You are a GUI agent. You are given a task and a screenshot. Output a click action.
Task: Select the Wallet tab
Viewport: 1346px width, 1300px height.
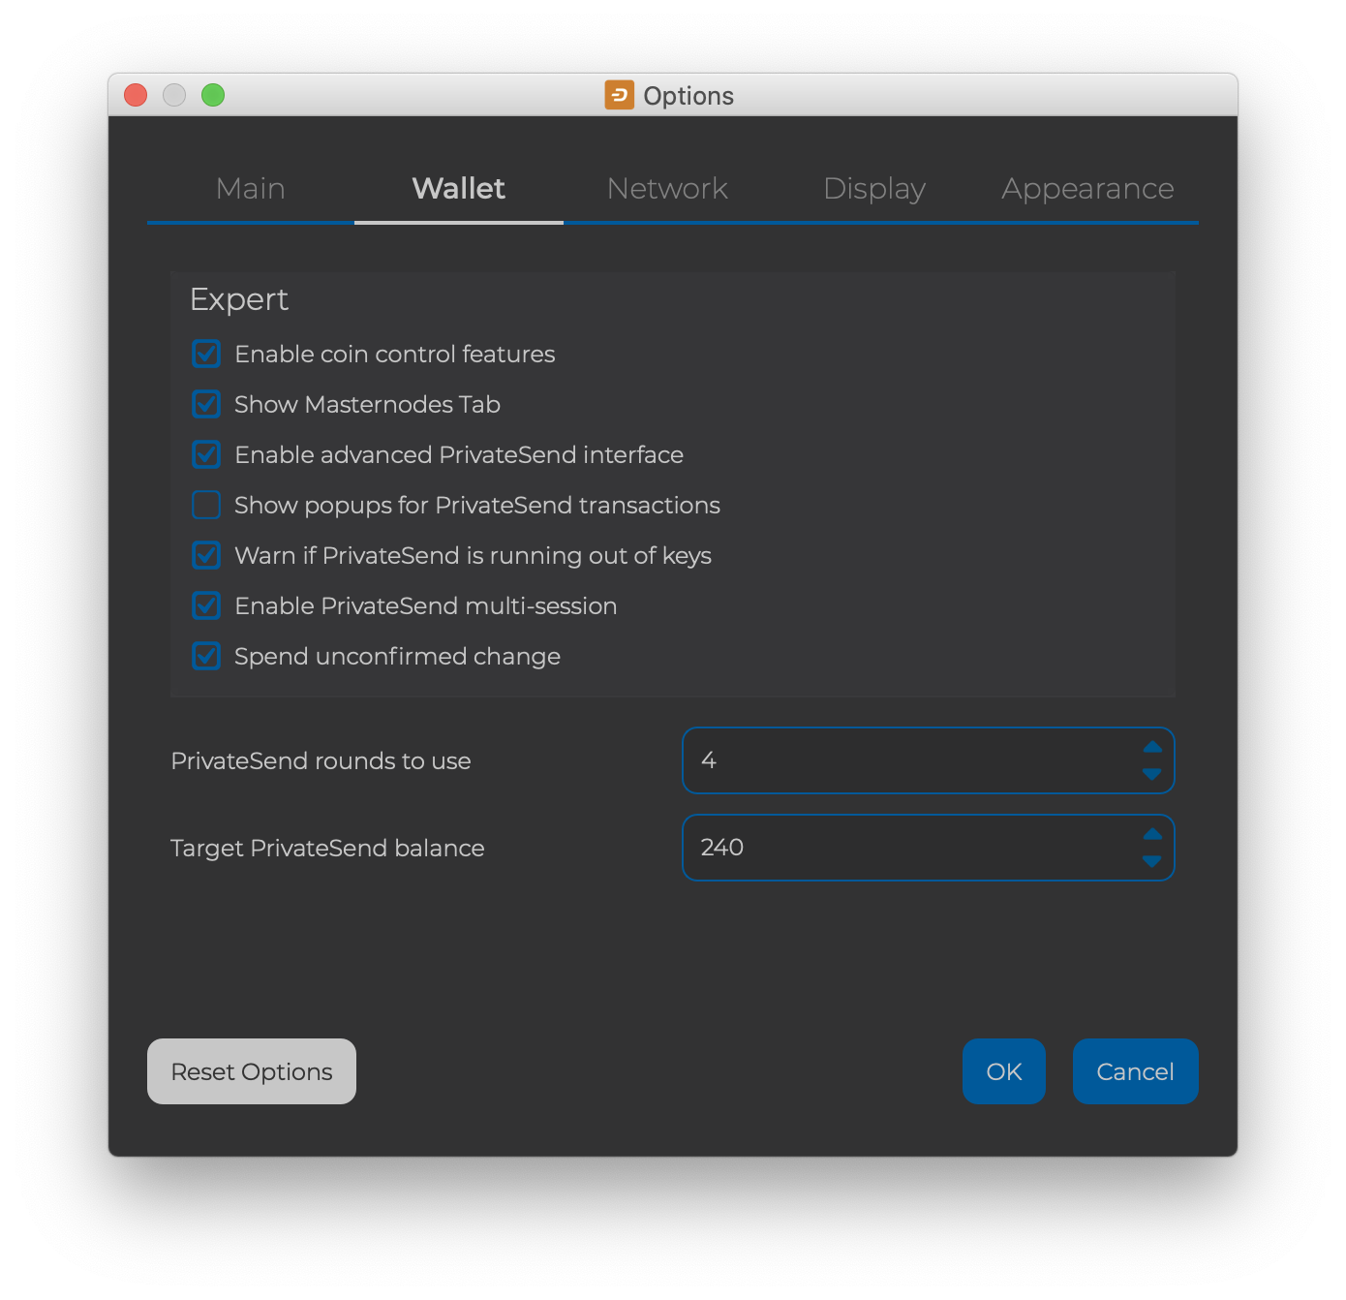point(459,188)
